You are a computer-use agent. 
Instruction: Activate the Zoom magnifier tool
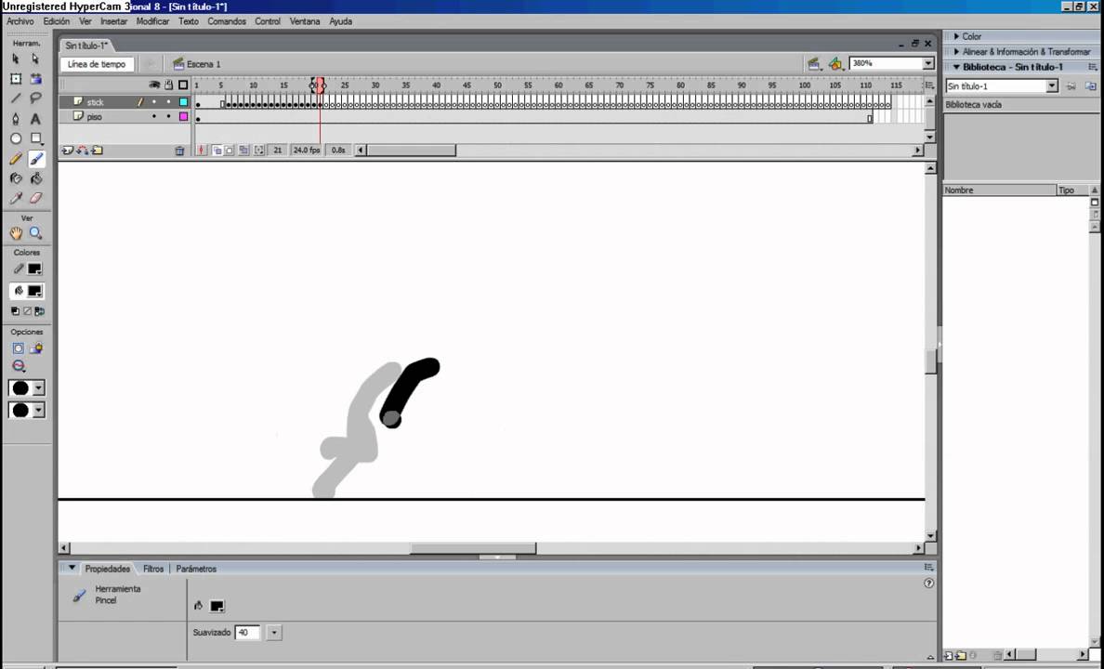click(x=35, y=233)
